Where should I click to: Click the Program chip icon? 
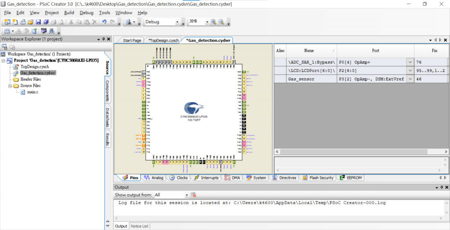[44, 31]
